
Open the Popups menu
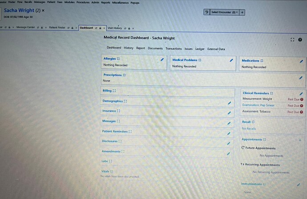(x=135, y=3)
